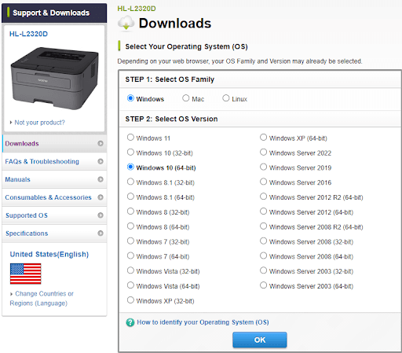Select the Mac OS family radio button
Viewport: 402px width, 353px height.
tap(186, 98)
